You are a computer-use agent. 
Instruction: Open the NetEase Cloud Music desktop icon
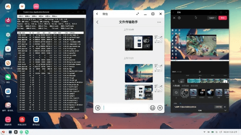point(22,120)
